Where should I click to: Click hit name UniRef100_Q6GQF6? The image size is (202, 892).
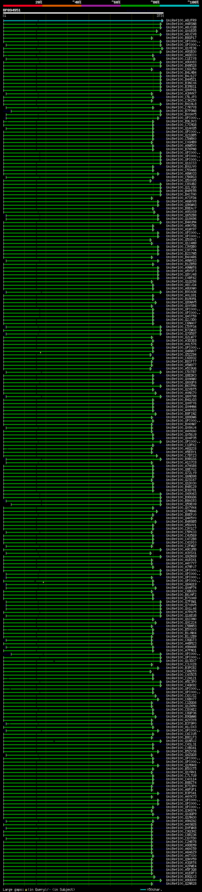point(181,382)
